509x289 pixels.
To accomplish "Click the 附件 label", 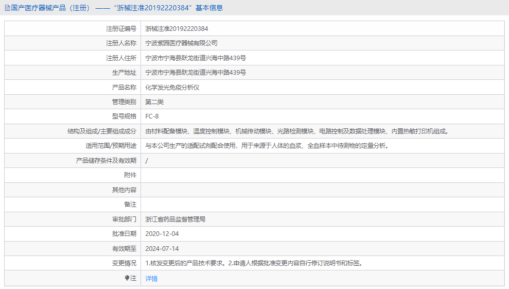I will tap(130, 175).
